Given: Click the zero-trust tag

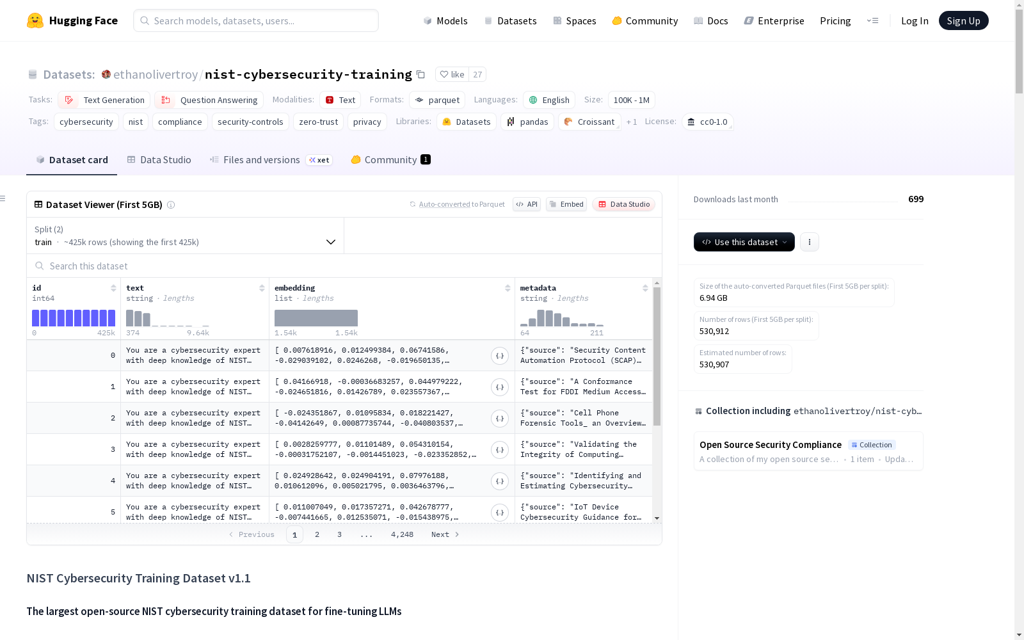Looking at the screenshot, I should (x=319, y=122).
